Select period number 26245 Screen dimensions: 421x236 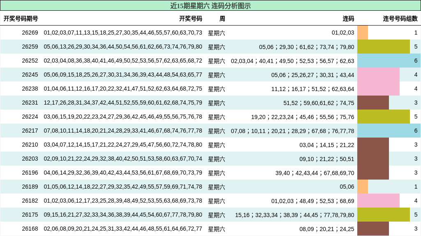click(x=30, y=75)
